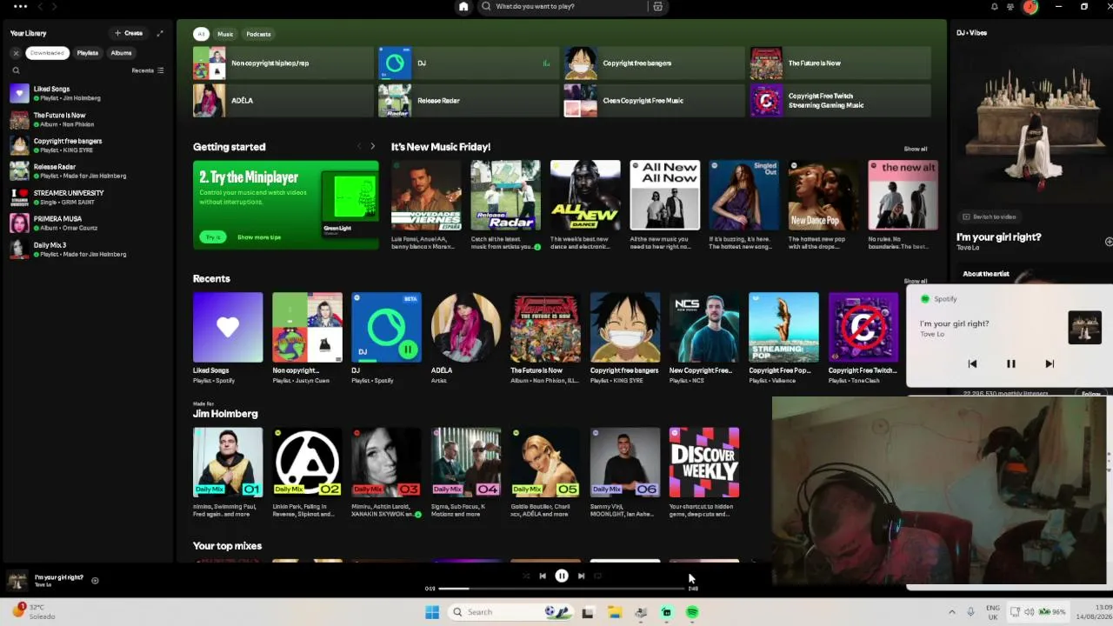Toggle shuffle in the player bar

point(525,576)
